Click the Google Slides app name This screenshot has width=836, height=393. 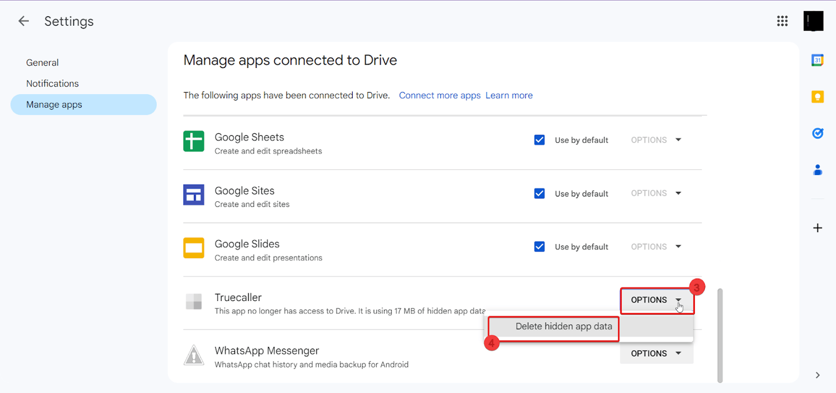247,244
